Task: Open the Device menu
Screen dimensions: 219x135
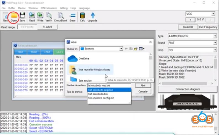Action: click(x=22, y=8)
